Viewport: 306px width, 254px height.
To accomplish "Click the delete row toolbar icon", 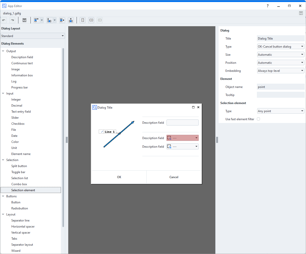I will [62, 20].
